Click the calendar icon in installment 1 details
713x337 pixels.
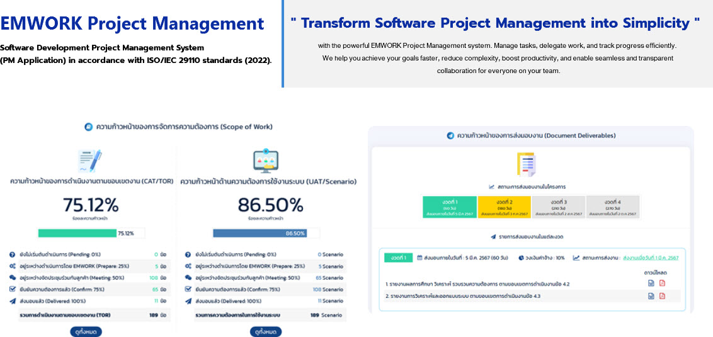[419, 258]
